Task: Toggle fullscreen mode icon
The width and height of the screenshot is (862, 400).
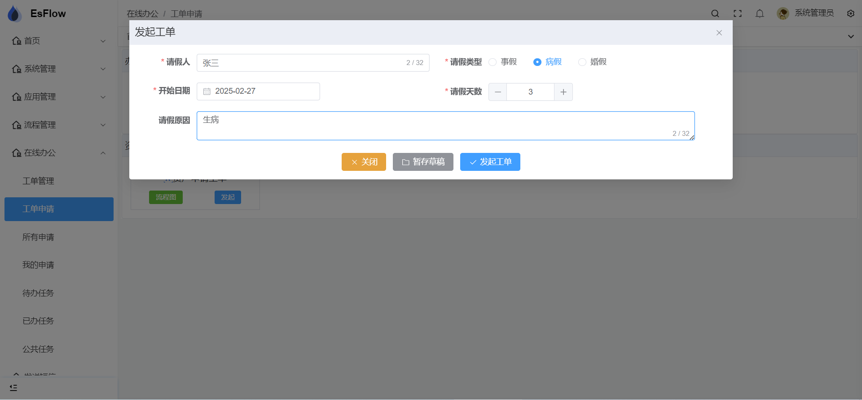Action: tap(738, 13)
